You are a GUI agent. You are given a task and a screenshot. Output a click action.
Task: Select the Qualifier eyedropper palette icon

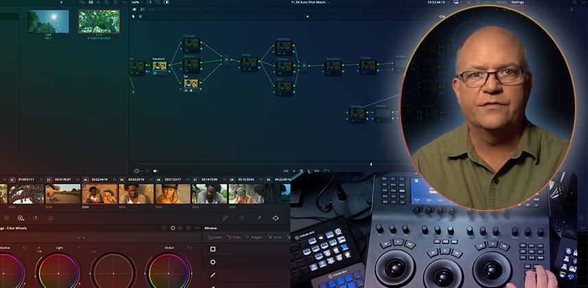tap(259, 218)
